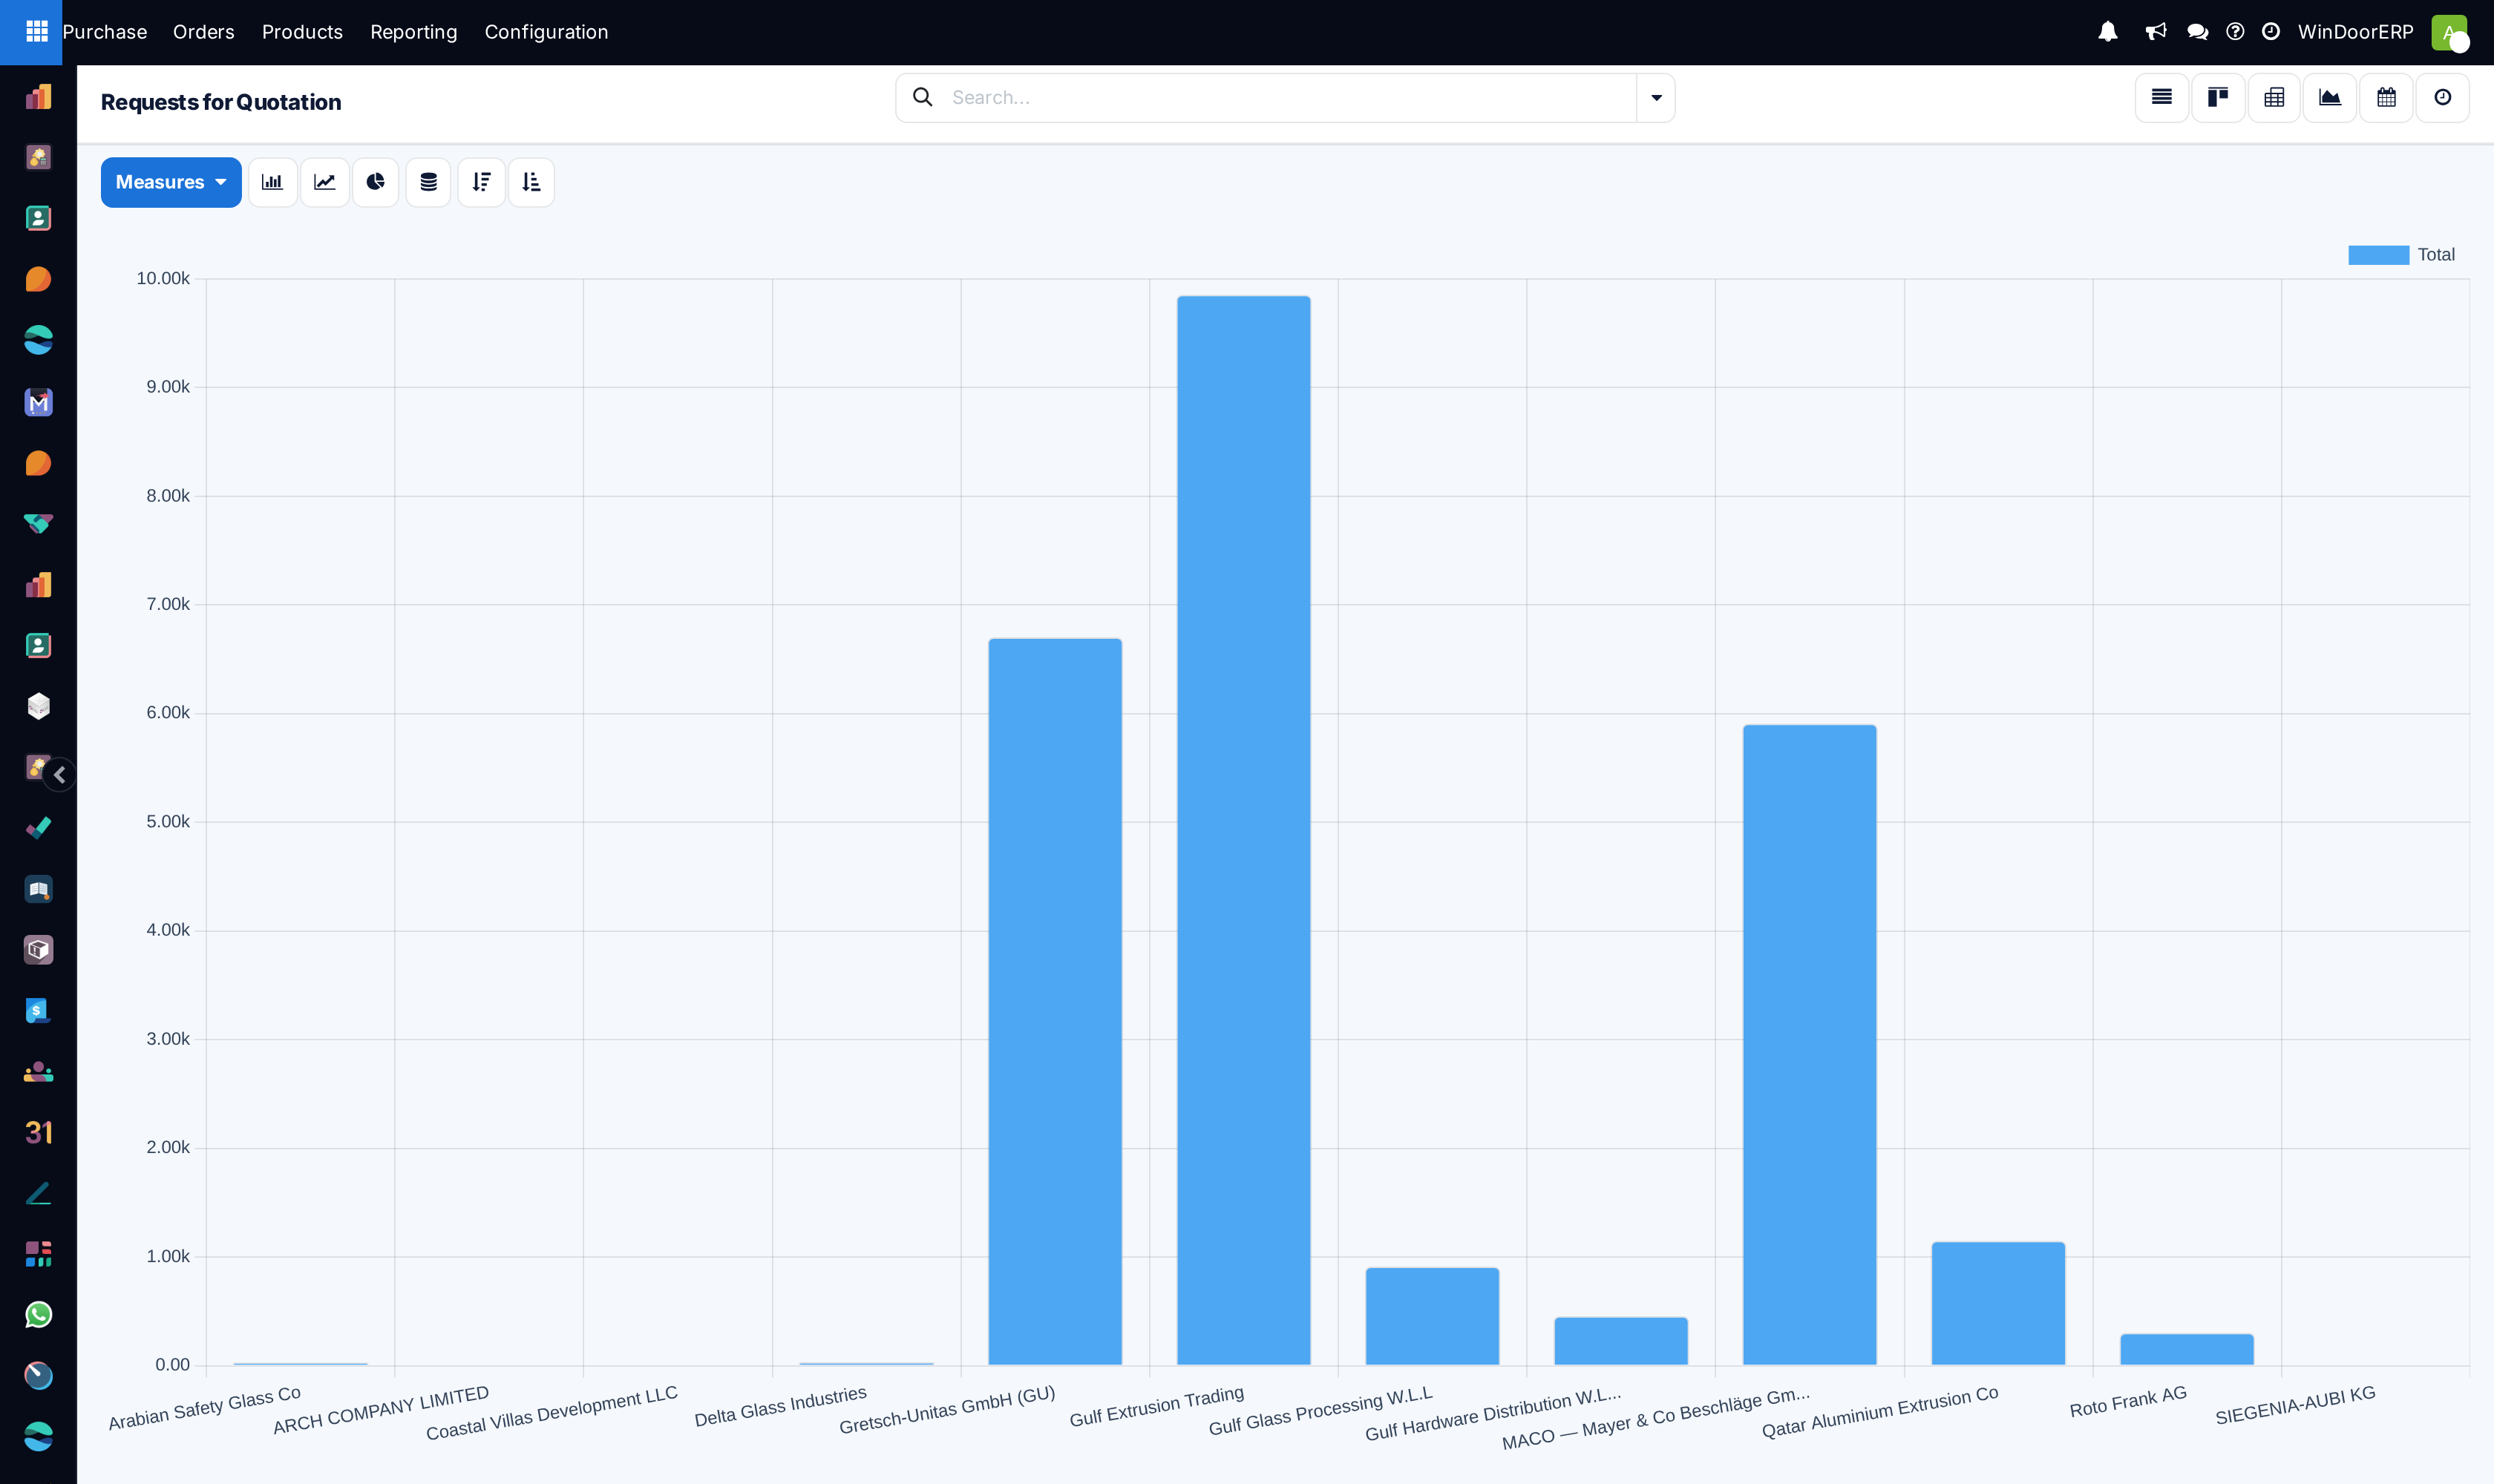Open the help question mark icon

click(x=2235, y=32)
